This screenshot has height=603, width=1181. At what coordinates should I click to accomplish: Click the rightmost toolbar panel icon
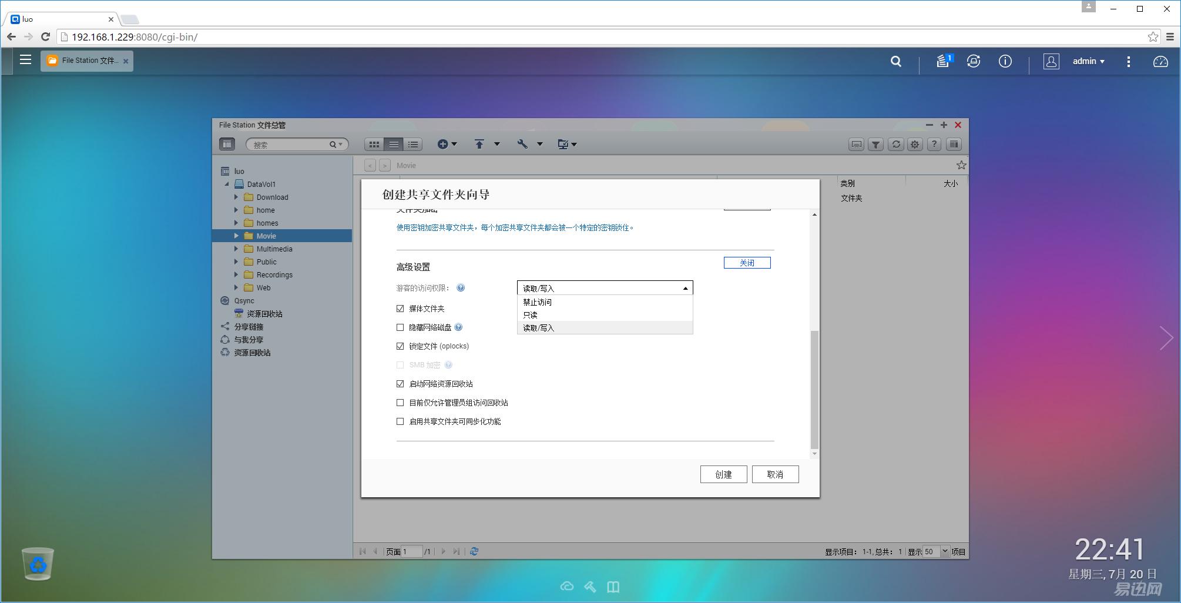coord(954,145)
